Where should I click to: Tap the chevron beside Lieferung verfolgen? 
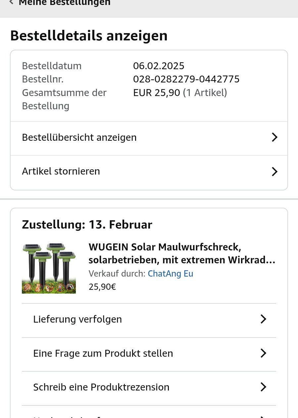pyautogui.click(x=263, y=319)
